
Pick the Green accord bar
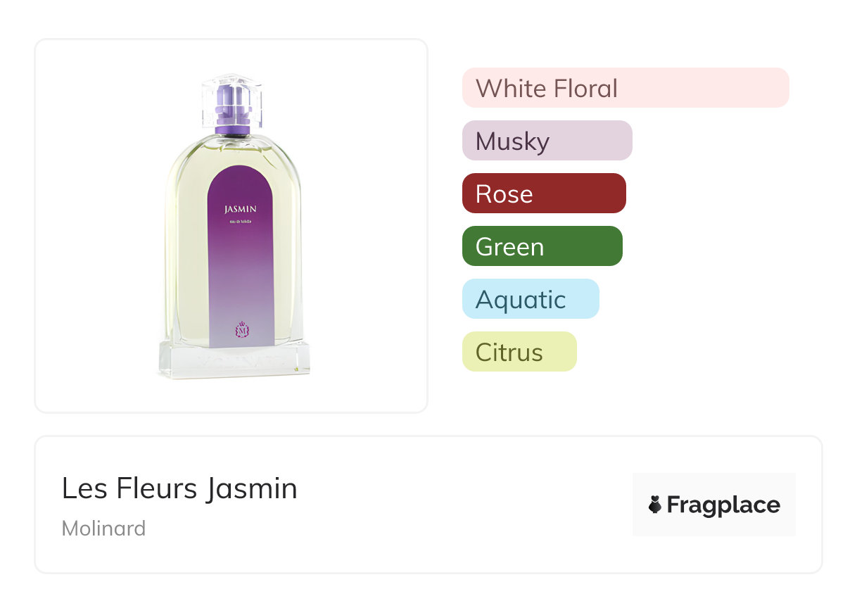[542, 246]
